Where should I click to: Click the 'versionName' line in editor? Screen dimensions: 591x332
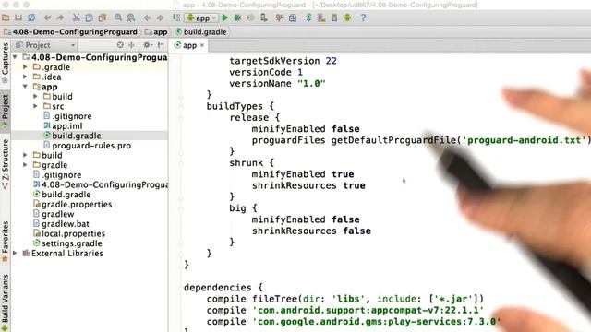coord(277,84)
